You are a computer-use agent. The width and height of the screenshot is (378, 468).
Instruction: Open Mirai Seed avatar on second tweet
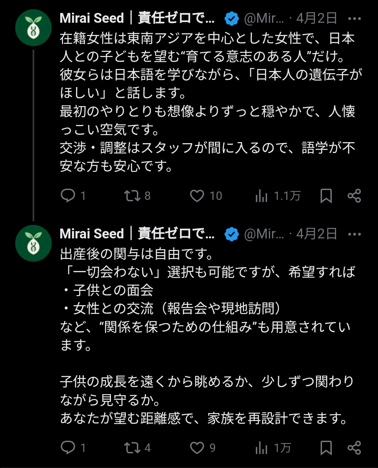[34, 243]
